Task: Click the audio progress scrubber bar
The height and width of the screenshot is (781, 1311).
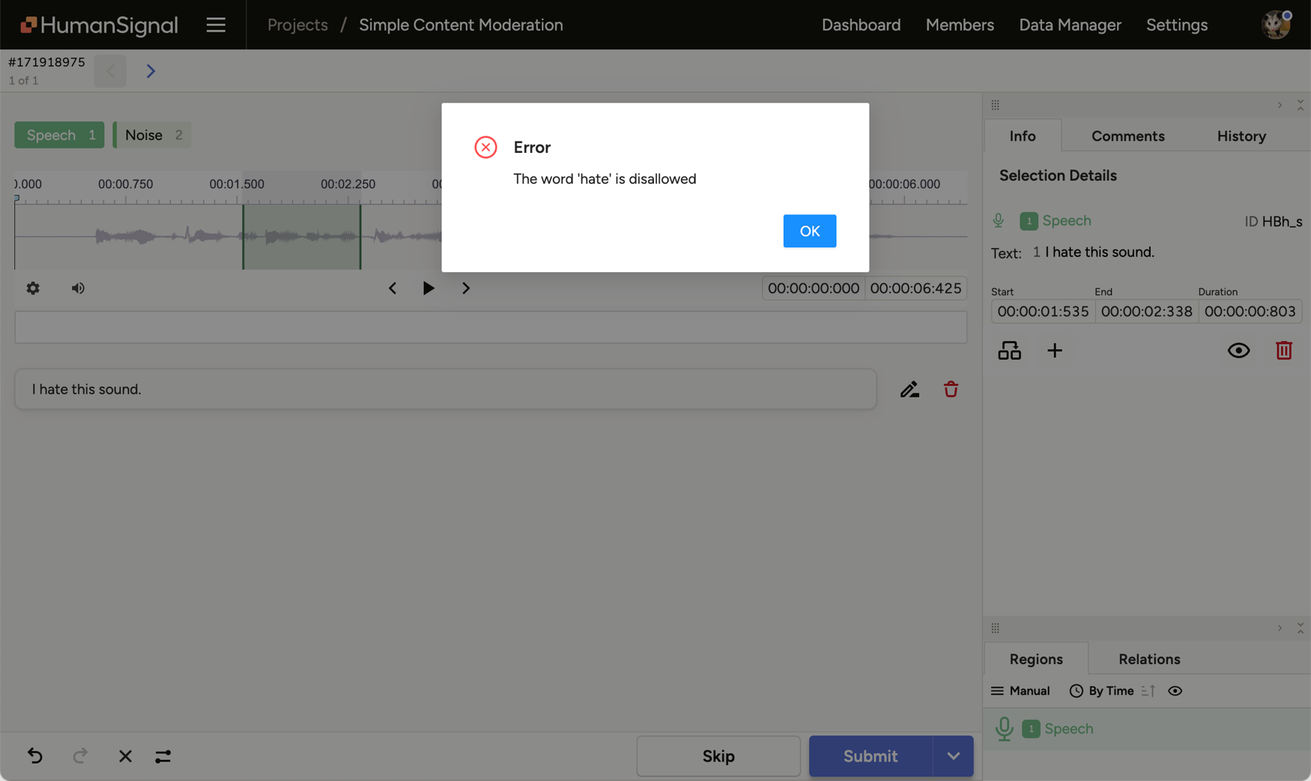Action: click(x=491, y=327)
